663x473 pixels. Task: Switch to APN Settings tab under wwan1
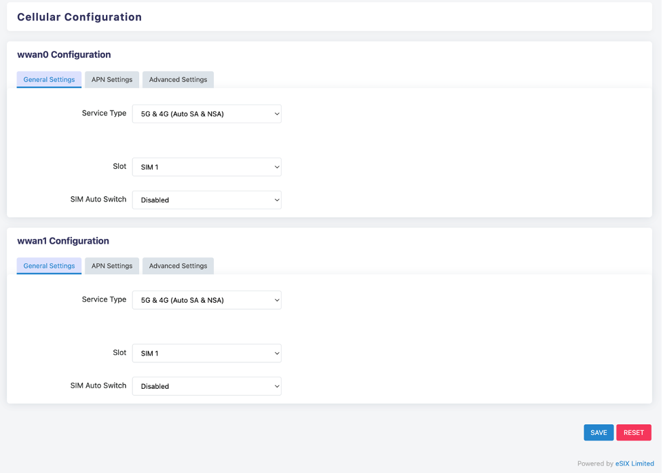coord(111,265)
